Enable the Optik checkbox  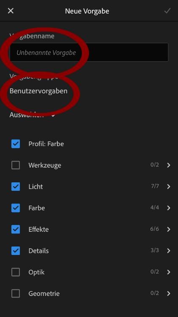pos(16,272)
